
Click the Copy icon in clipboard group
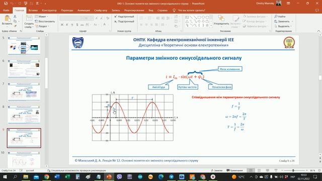(x=15, y=21)
